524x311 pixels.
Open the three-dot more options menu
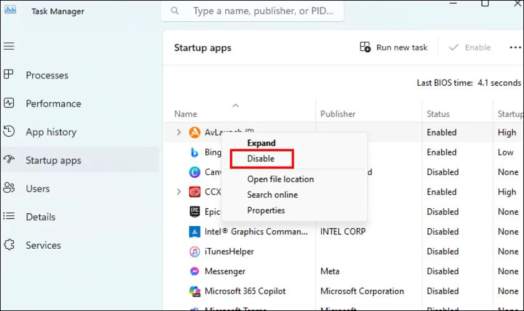(x=515, y=47)
